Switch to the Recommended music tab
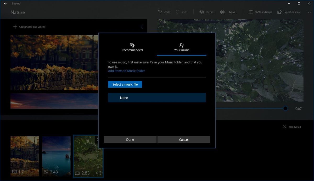Viewport: 314px width, 181px height. 132,48
